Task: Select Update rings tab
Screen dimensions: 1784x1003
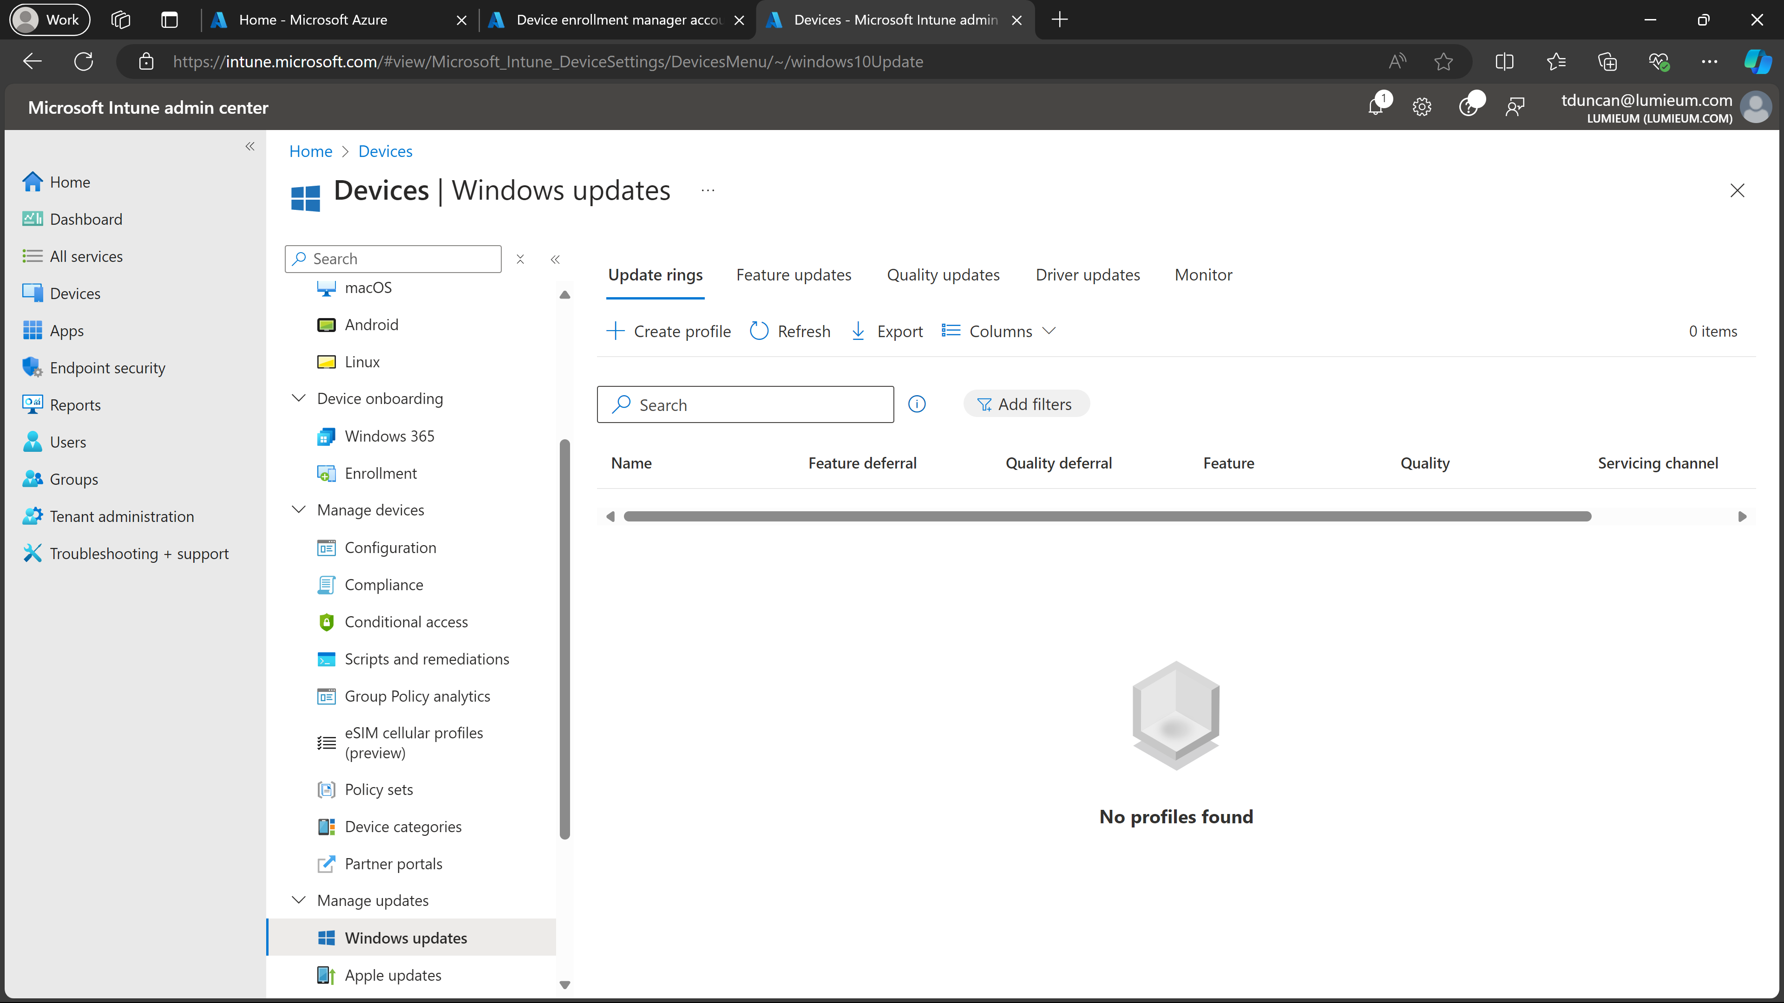Action: click(655, 275)
